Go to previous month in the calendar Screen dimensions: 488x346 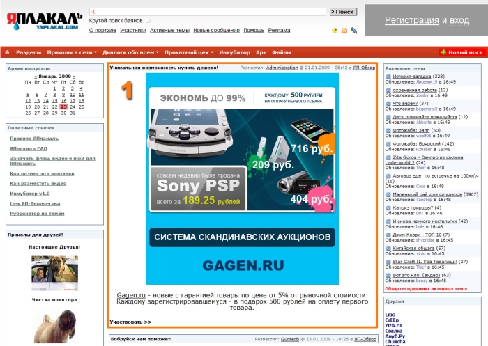(x=34, y=77)
